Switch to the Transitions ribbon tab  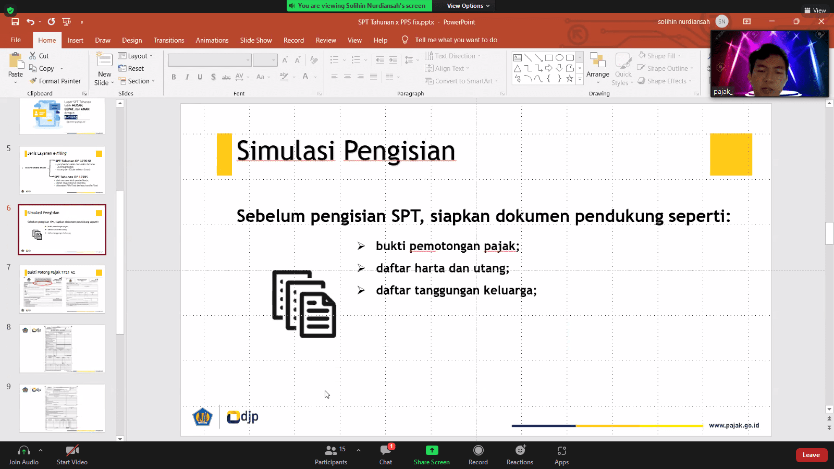click(169, 40)
